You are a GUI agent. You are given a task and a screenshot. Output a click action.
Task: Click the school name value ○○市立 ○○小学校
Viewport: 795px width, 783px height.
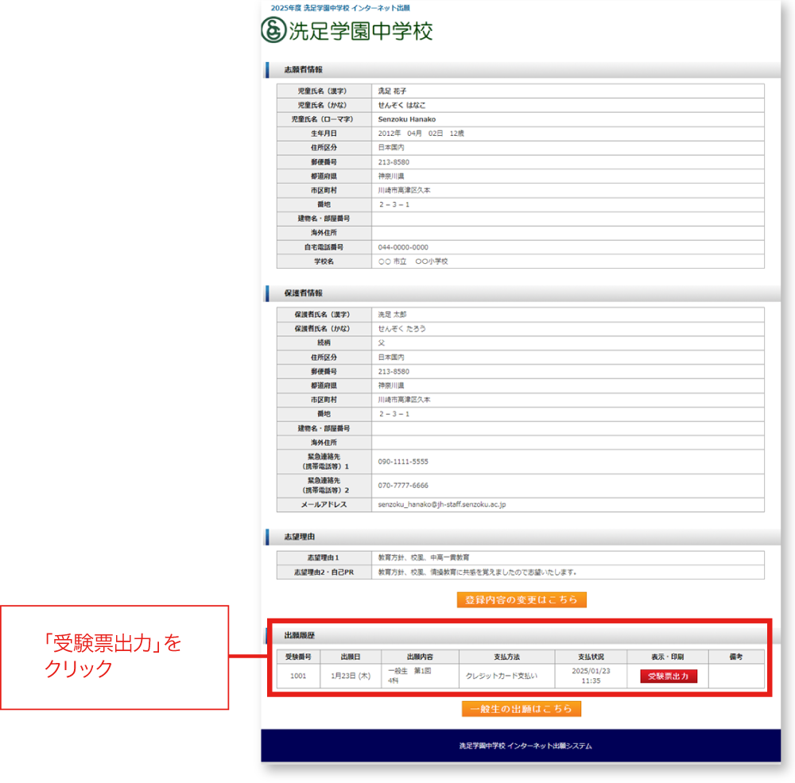413,262
